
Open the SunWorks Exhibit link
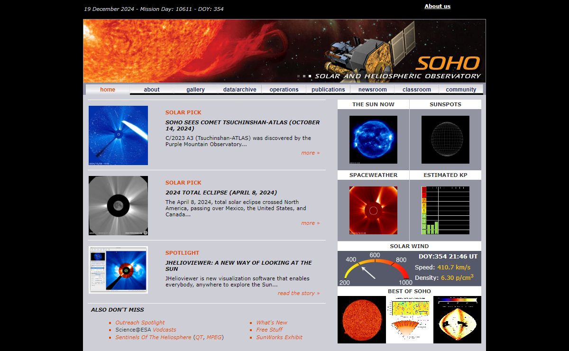point(279,337)
